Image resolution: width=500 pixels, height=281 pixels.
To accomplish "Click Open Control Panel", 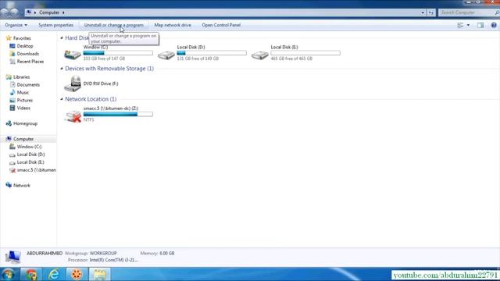I will tap(221, 25).
